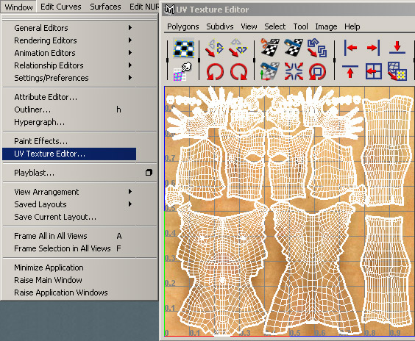This screenshot has height=341, width=415.
Task: Click the Layout UVs icon
Action: coord(317,48)
